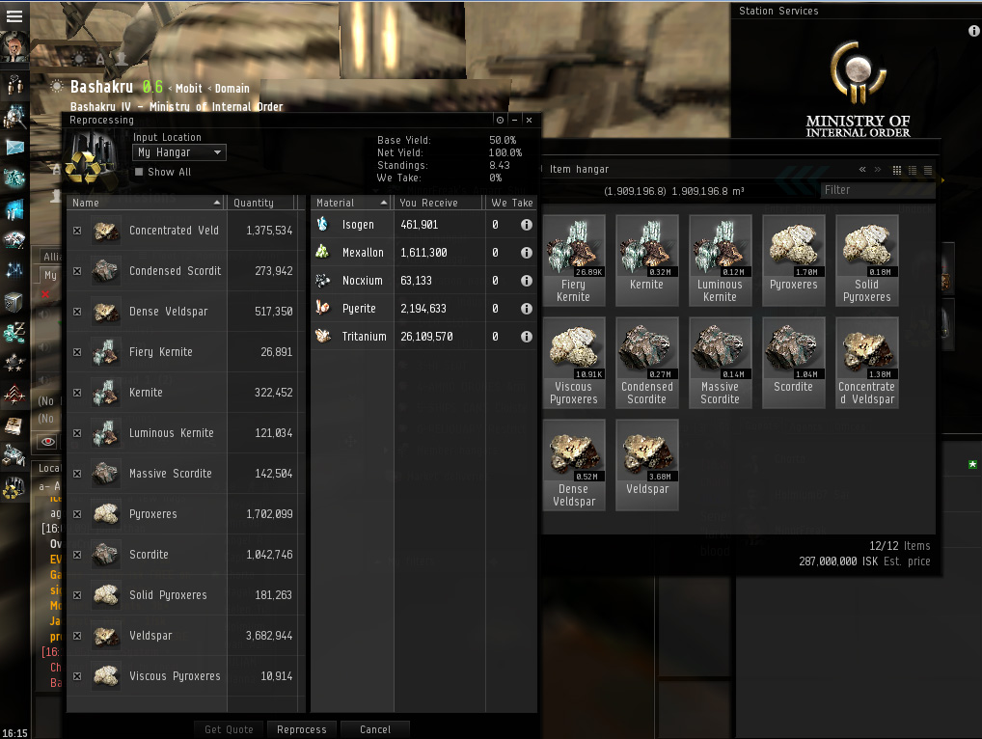Select Solid Pyroxeres stack in Item hangar
Image resolution: width=982 pixels, height=739 pixels.
[x=867, y=260]
